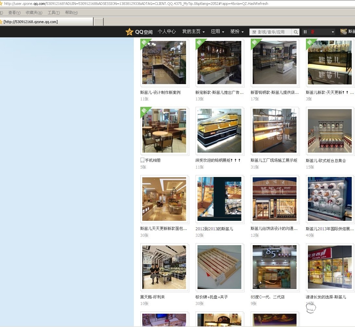Open the 斯笛儿天天更新新款面包 album thumbnail
Viewport: 355px width, 327px height.
164,199
